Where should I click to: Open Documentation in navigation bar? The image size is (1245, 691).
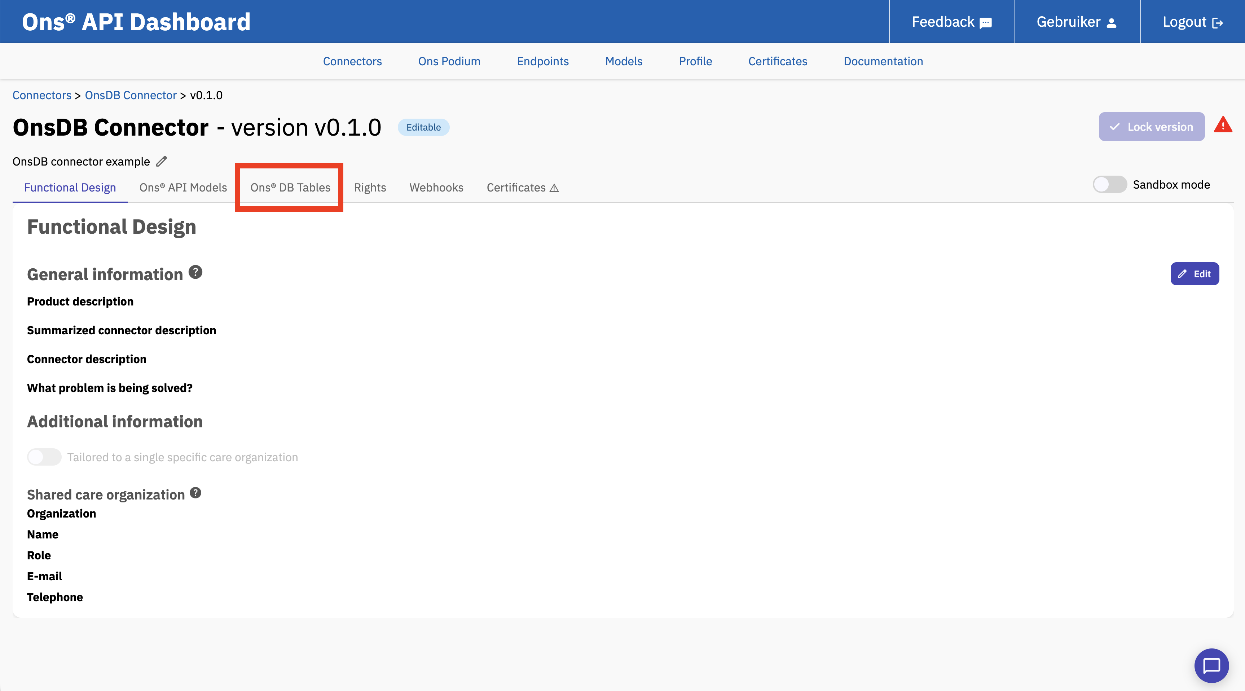click(x=883, y=61)
